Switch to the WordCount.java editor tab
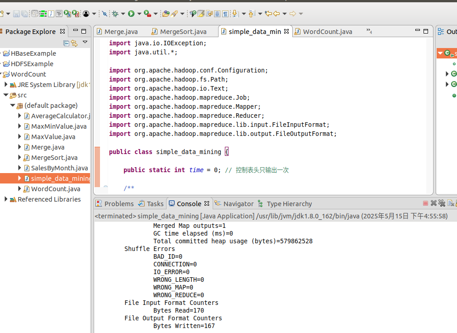This screenshot has width=457, height=333. 327,32
